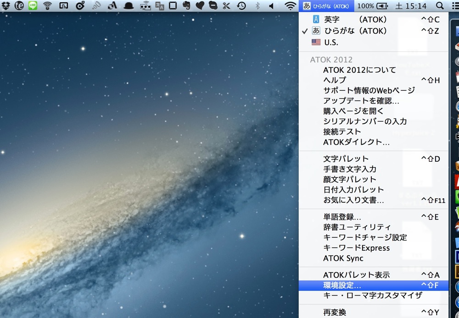Open highlighted 環境設定... item

coord(374,285)
